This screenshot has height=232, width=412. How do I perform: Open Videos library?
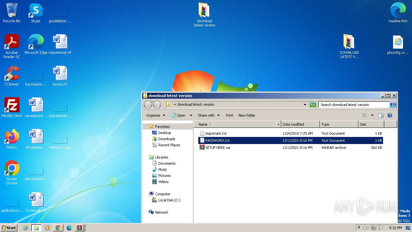click(163, 182)
